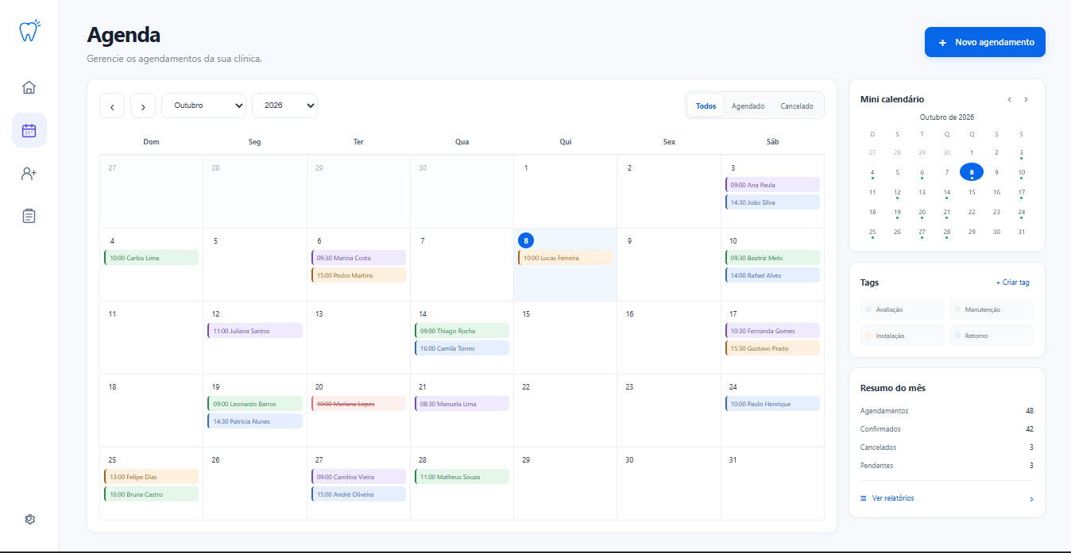Open the month dropdown showing Outubro
Screen dimensions: 1071x553
(x=203, y=106)
